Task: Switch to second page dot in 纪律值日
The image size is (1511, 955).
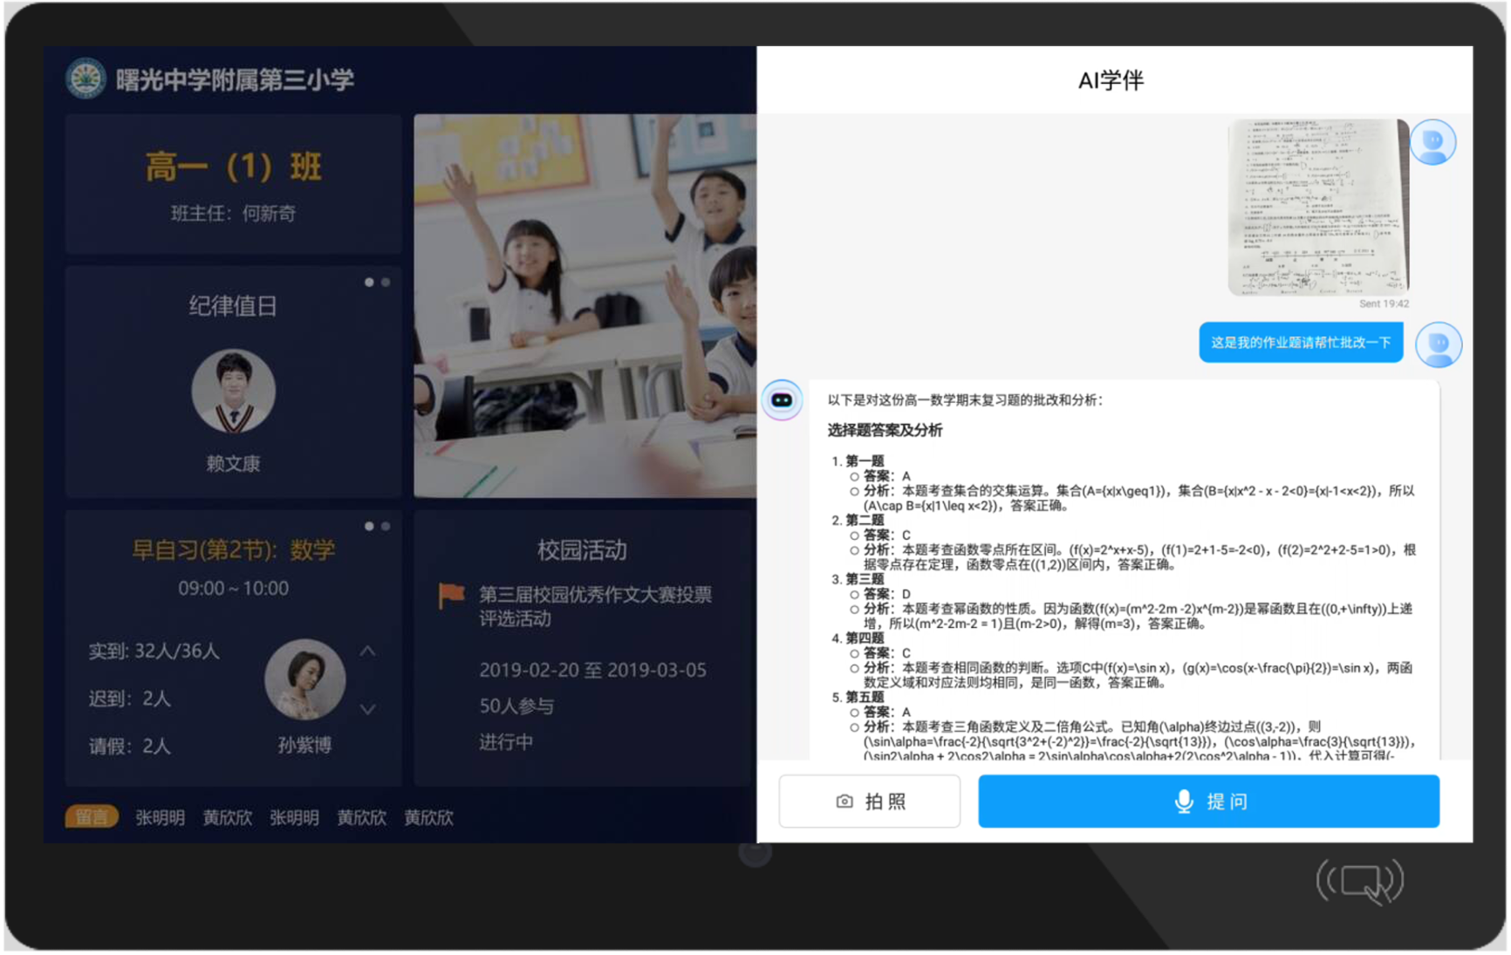Action: click(x=386, y=283)
